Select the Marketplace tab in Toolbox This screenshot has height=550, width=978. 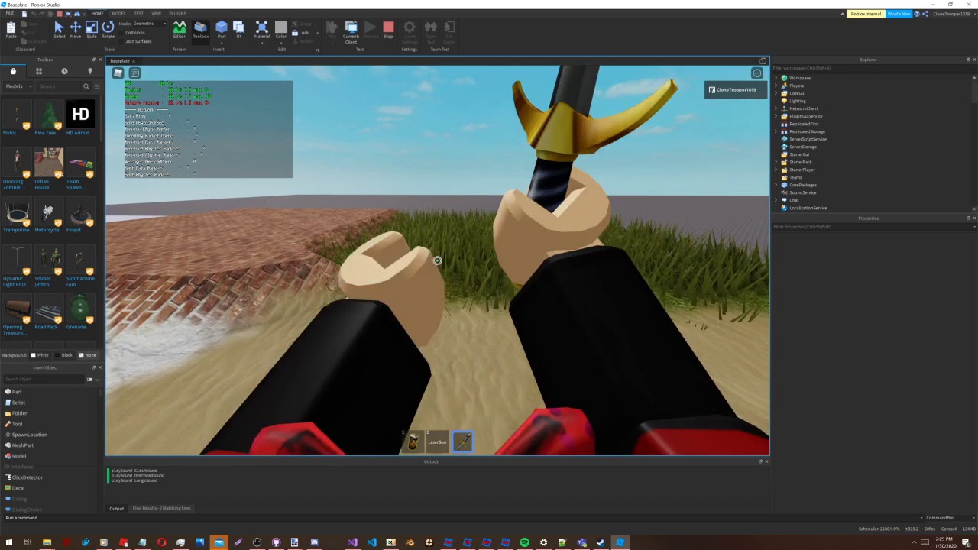(13, 71)
